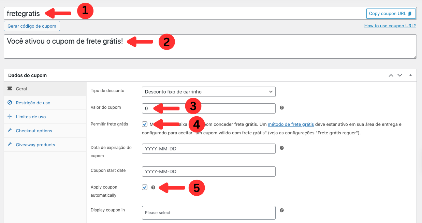
Task: Switch to Restrição de uso tab
Action: coord(33,103)
